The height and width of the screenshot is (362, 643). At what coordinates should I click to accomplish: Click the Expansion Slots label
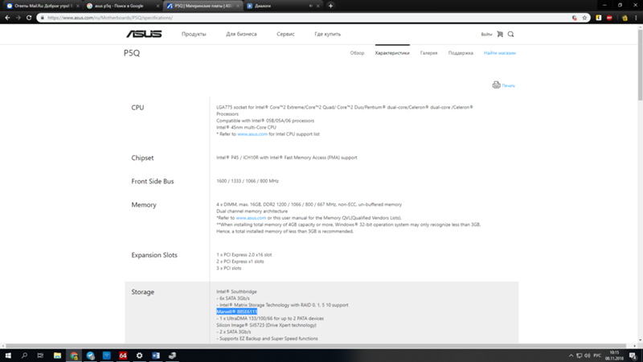(x=154, y=255)
